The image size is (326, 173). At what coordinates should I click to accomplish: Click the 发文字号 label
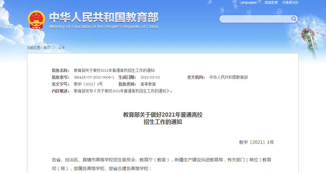[61, 84]
